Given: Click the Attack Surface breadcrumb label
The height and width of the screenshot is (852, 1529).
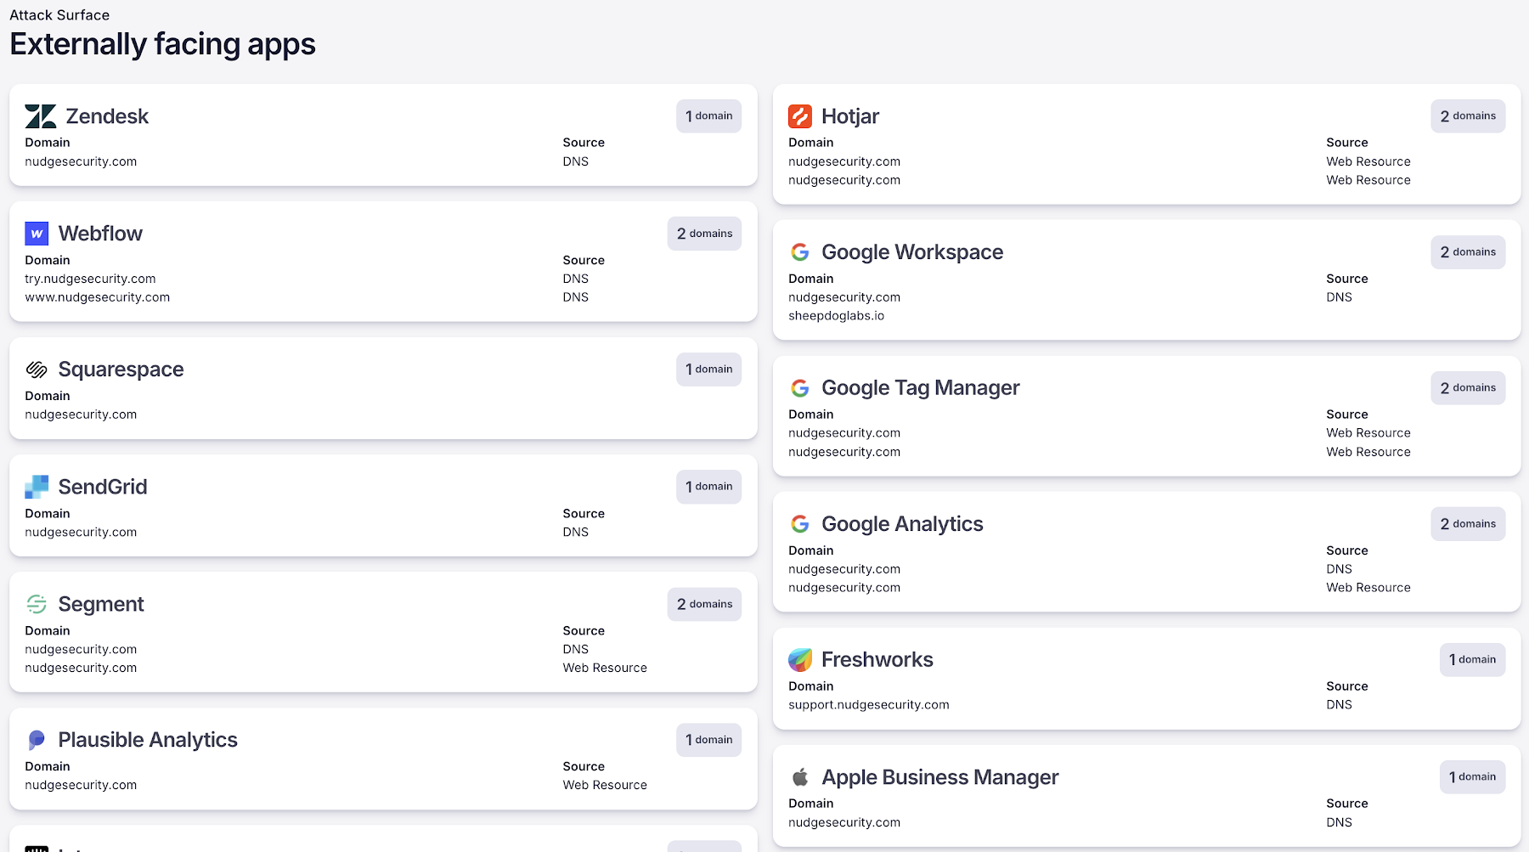Looking at the screenshot, I should (59, 15).
